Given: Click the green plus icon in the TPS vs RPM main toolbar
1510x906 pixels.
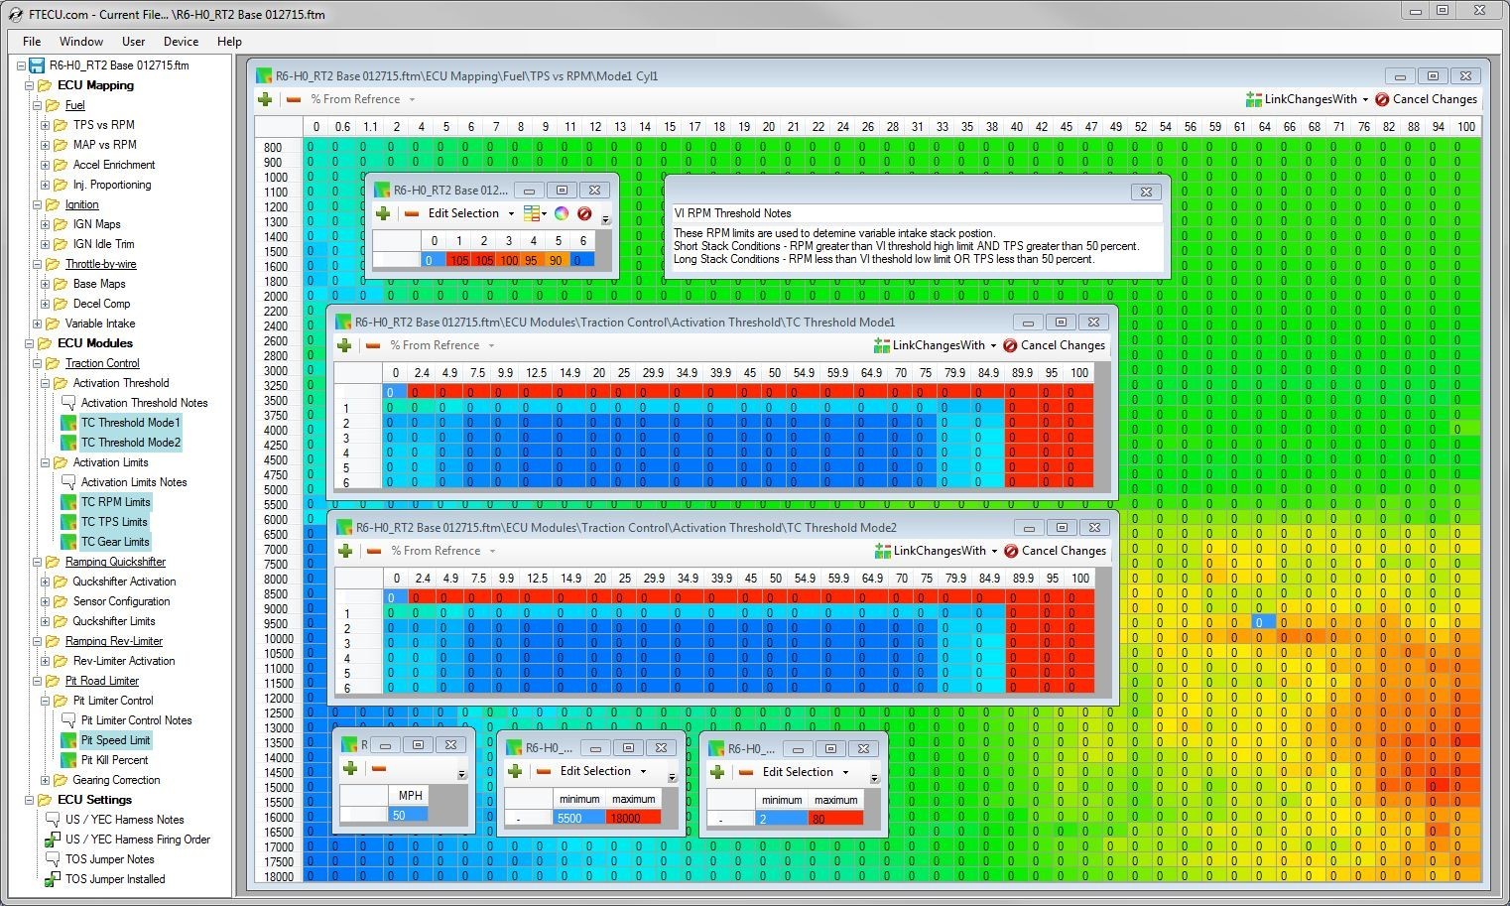Looking at the screenshot, I should click(x=265, y=99).
